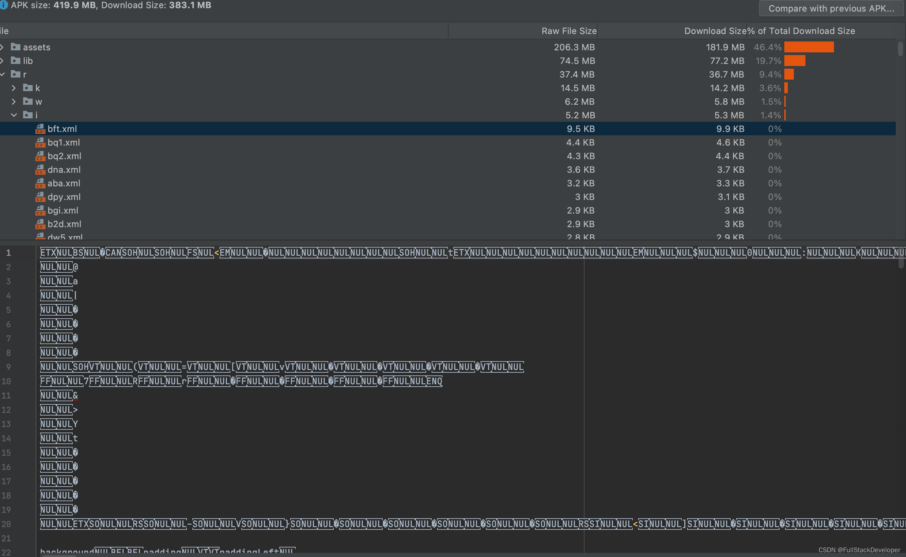Select the bq2.xml file name
The width and height of the screenshot is (906, 557).
pyautogui.click(x=65, y=156)
